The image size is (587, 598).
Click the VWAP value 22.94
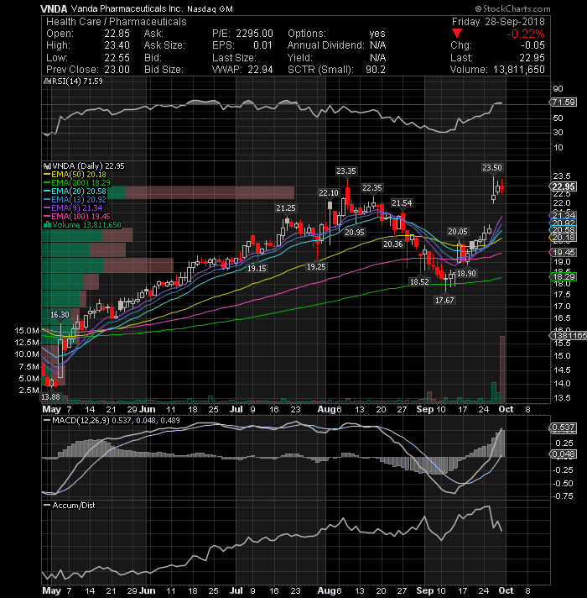tap(261, 70)
